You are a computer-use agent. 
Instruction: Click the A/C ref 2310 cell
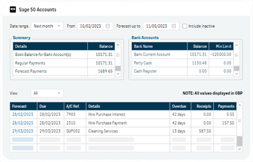[75, 123]
